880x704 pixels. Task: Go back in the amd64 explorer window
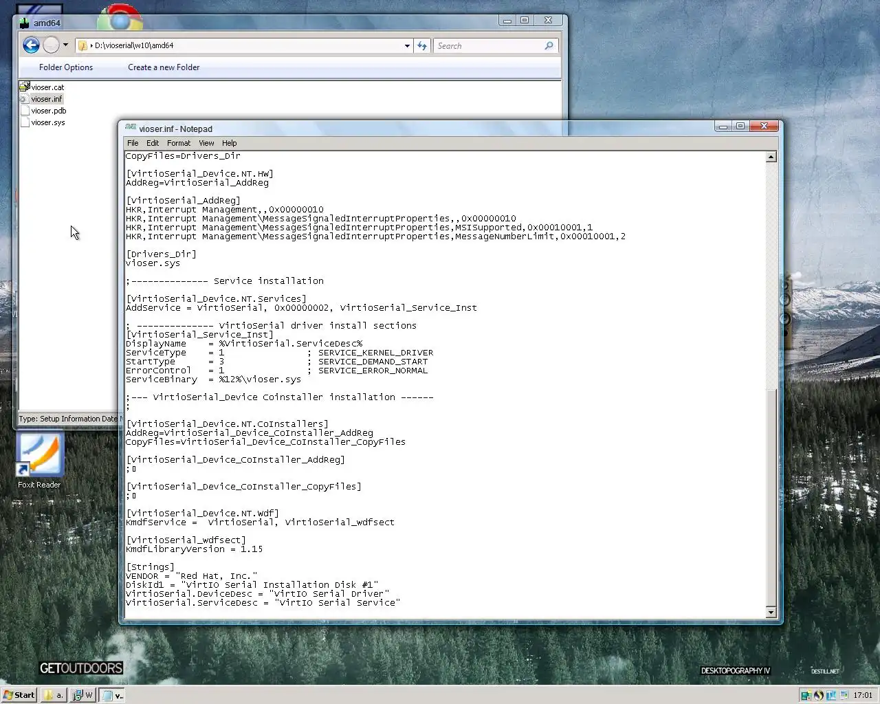(x=31, y=45)
